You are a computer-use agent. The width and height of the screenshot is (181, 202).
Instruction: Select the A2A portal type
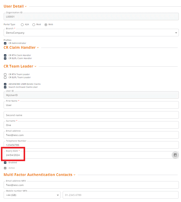point(22,25)
